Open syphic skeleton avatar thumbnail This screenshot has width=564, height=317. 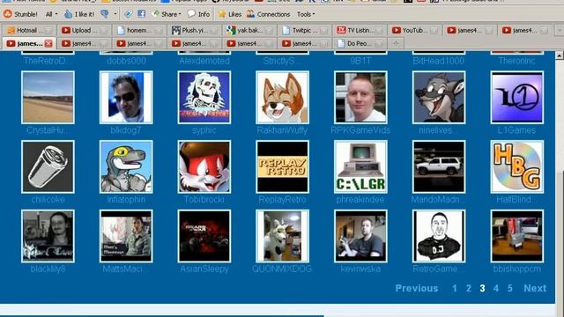coord(204,98)
